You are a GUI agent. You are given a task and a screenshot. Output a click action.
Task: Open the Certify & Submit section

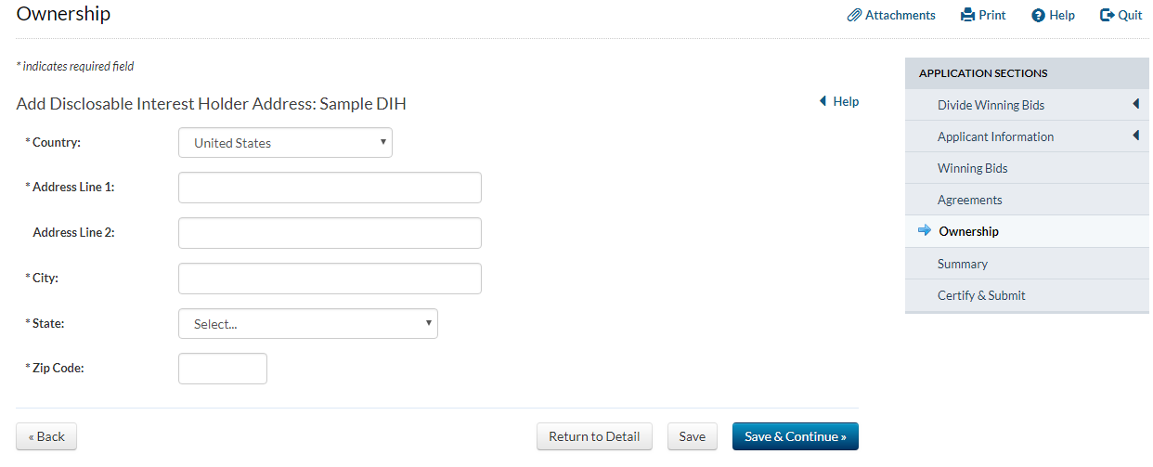coord(981,295)
